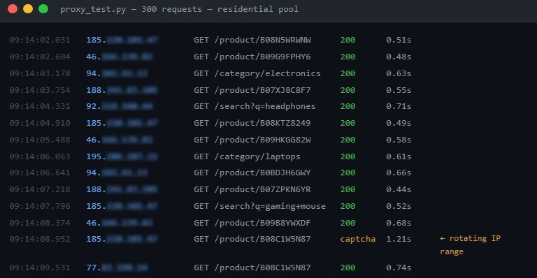
Task: Click the window title proxy_test.py — 300 requests
Action: coord(131,9)
